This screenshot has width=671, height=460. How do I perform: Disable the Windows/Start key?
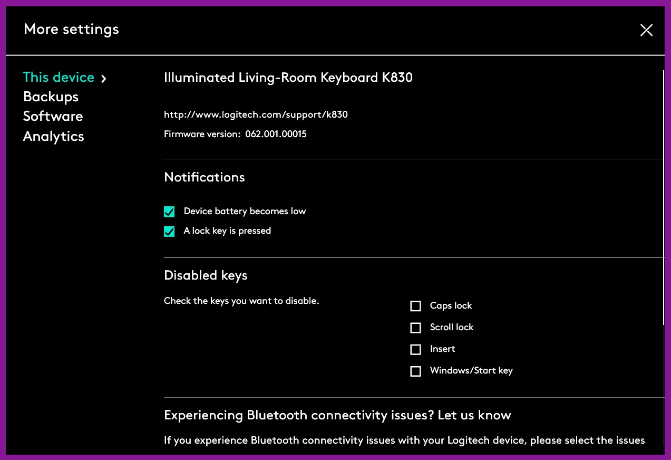pos(416,371)
